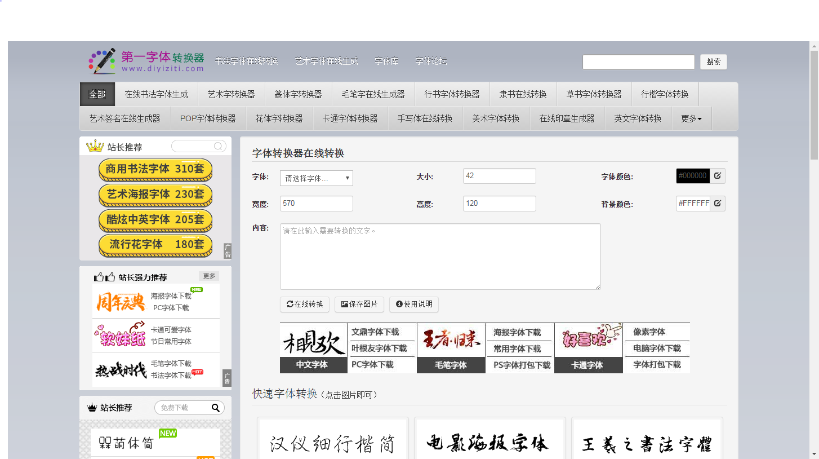
Task: Go to 字体库 in top navigation
Action: coord(387,61)
